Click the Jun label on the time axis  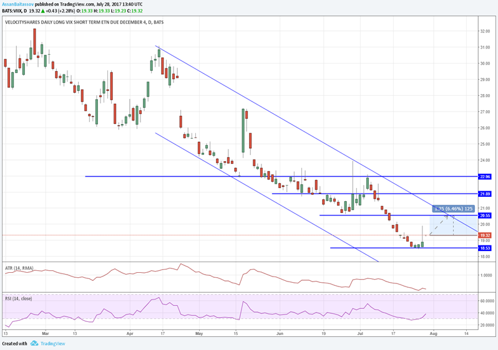coord(280,334)
